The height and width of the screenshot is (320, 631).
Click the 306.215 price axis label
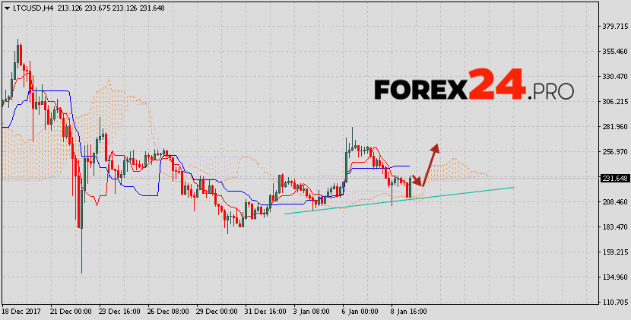614,102
